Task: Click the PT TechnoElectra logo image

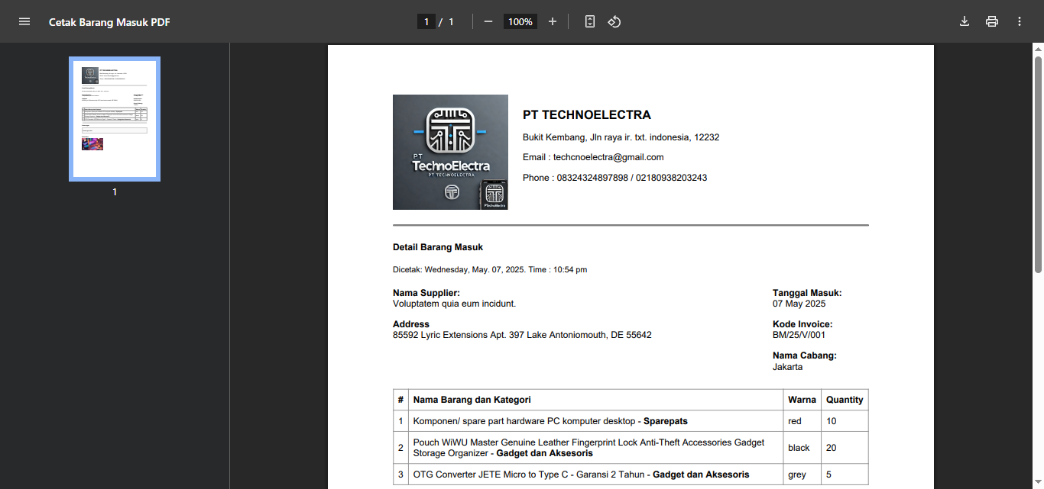Action: tap(450, 152)
